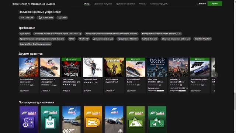Viewport: 236px width, 133px height.
Task: Open the last green mountain expansion tile
Action: tap(157, 120)
